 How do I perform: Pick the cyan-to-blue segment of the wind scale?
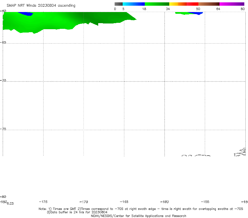[134, 4]
